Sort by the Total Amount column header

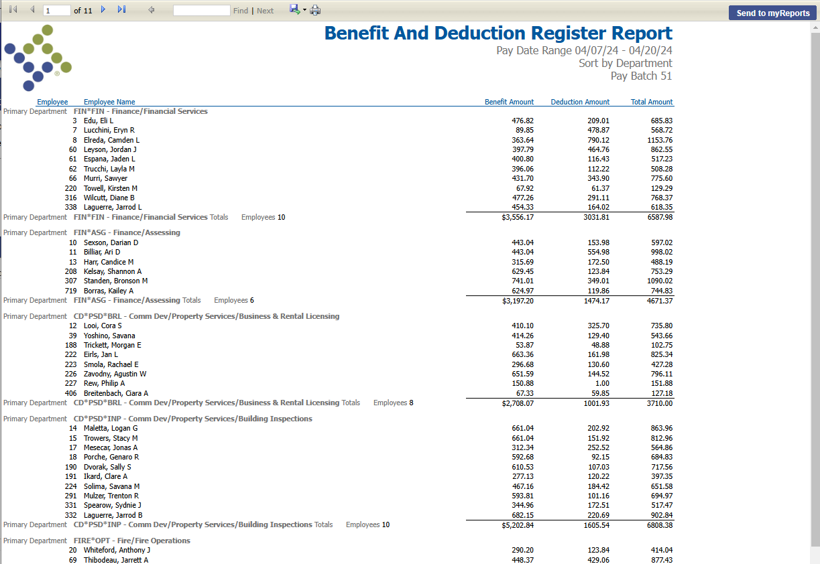(x=652, y=102)
